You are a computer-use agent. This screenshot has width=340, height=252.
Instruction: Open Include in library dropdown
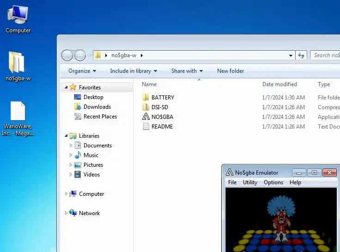pos(134,71)
